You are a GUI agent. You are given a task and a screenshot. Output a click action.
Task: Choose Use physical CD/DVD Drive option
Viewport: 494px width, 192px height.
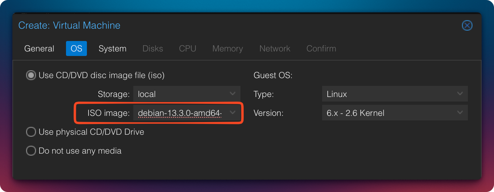31,132
